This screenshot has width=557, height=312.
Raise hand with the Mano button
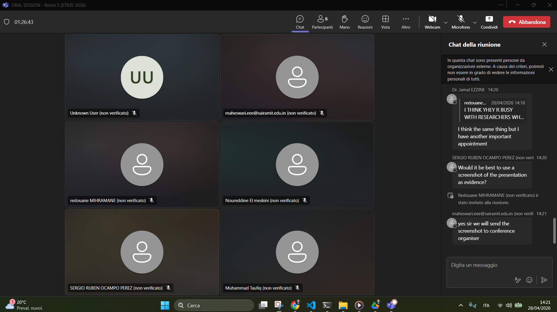[345, 22]
